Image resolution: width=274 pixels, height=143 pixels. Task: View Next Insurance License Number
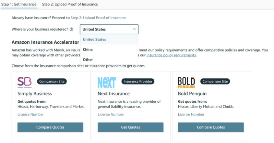[x=111, y=114]
